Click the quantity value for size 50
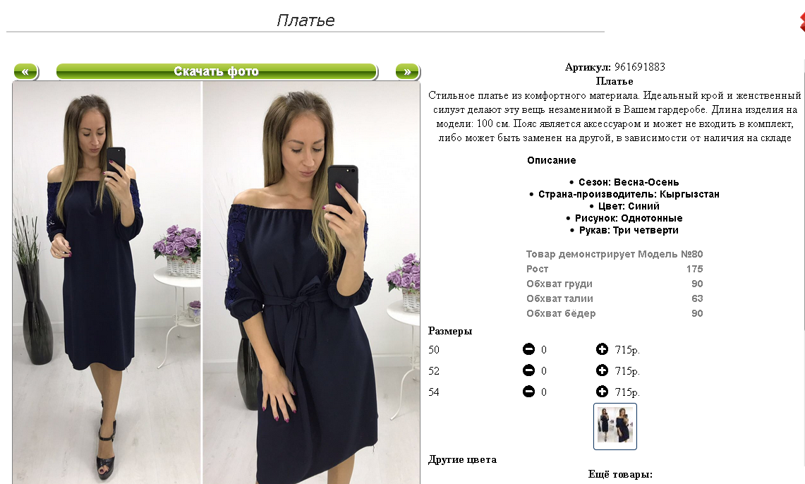 coord(544,350)
